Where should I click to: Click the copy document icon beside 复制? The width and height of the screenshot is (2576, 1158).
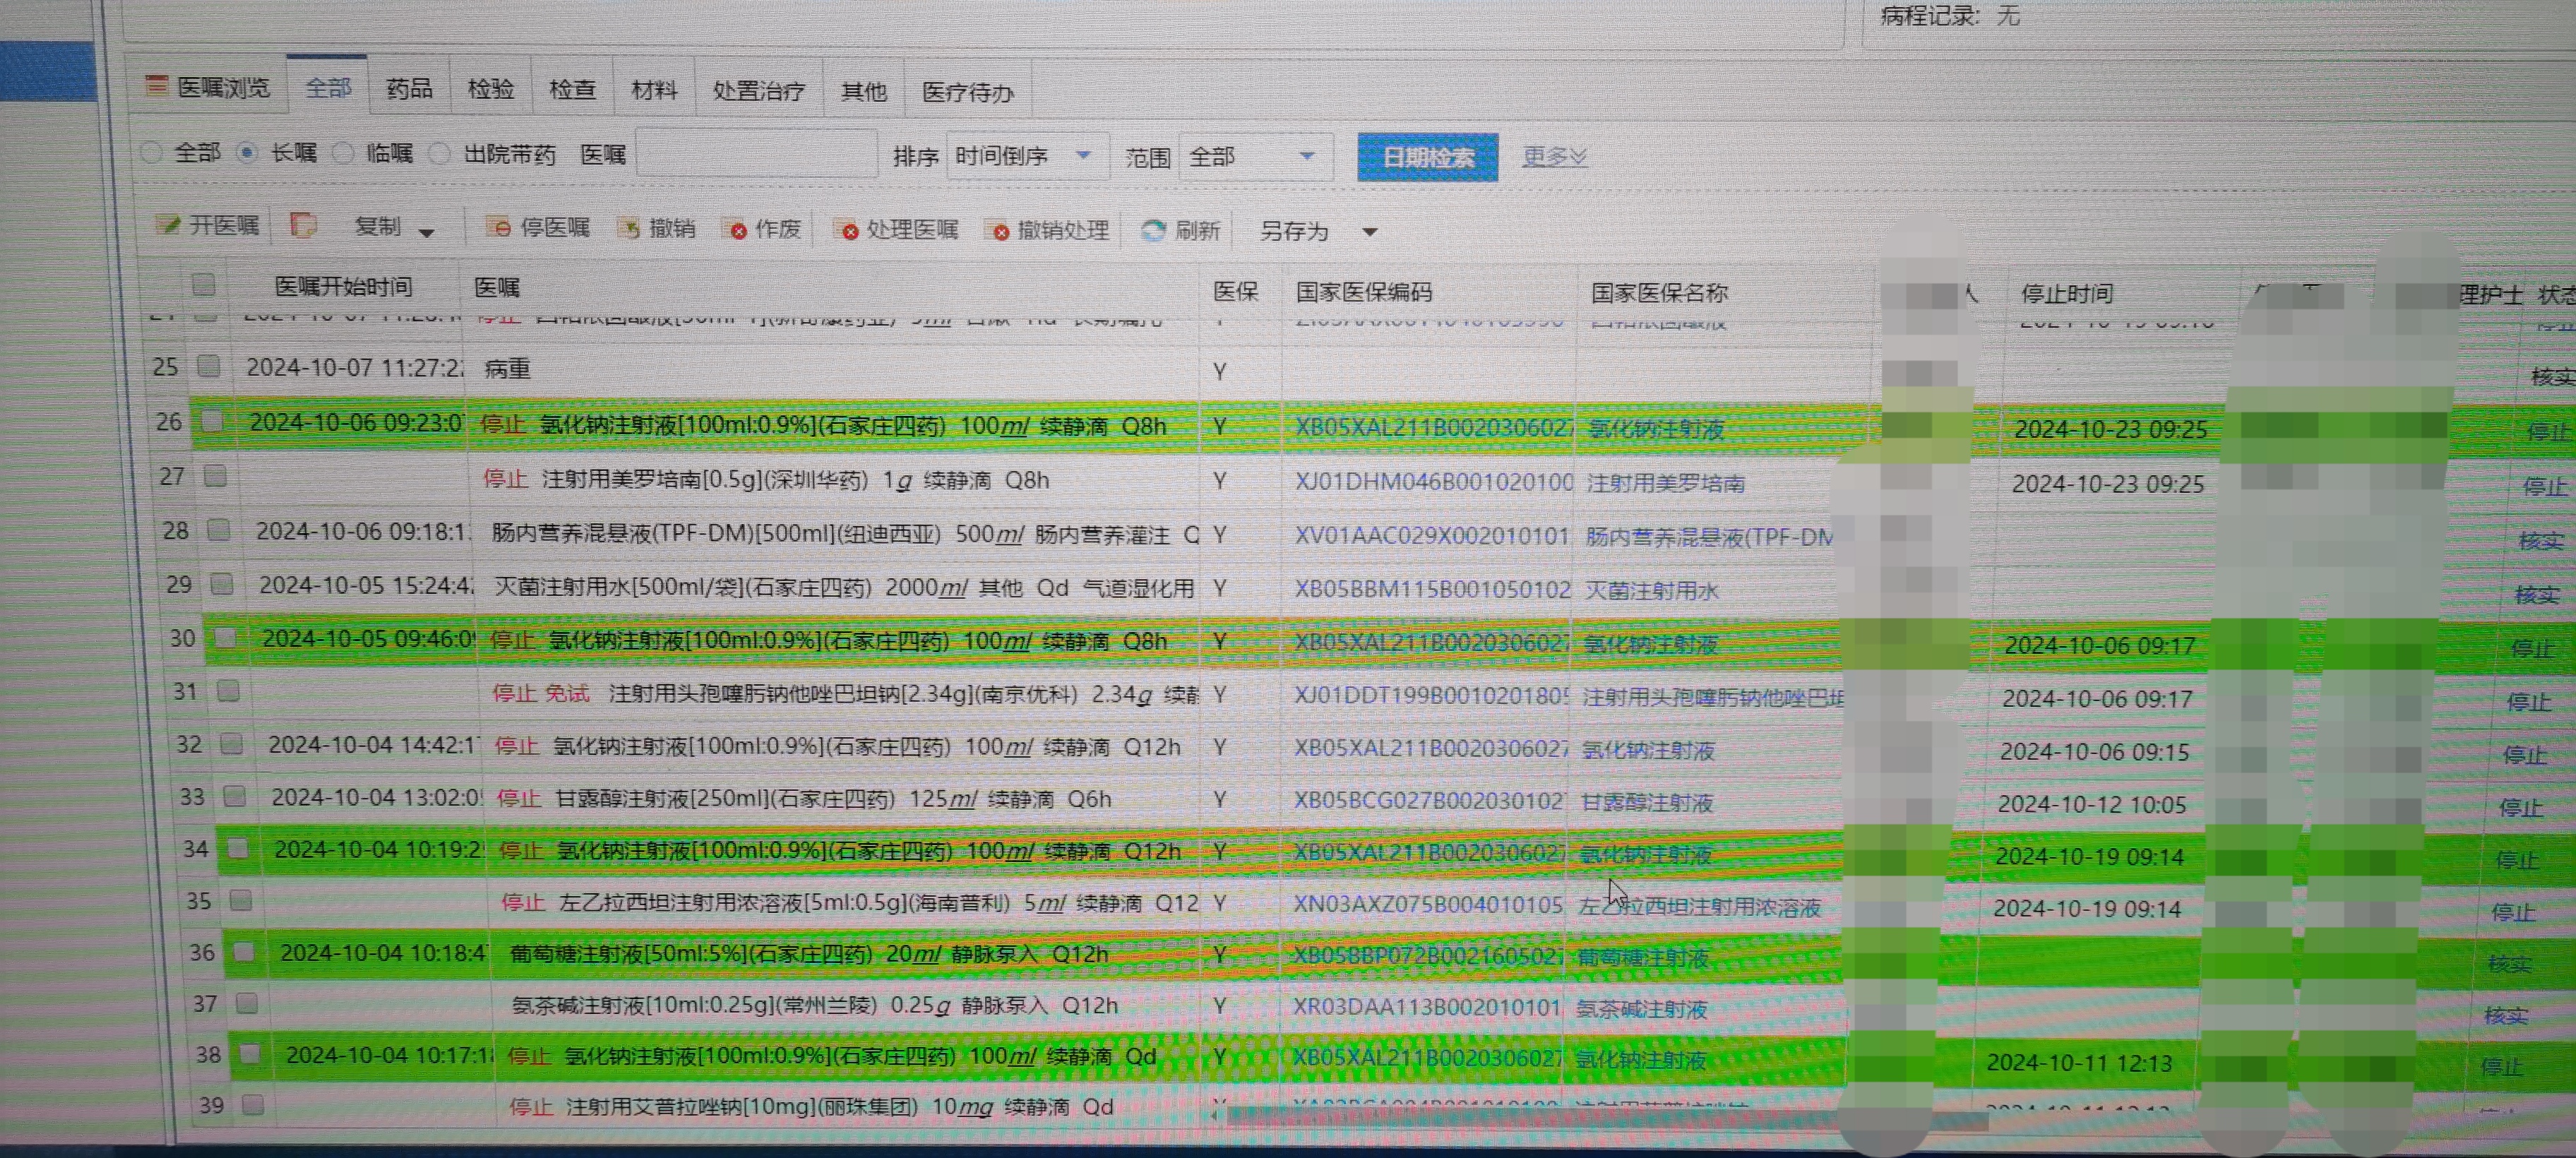coord(303,225)
